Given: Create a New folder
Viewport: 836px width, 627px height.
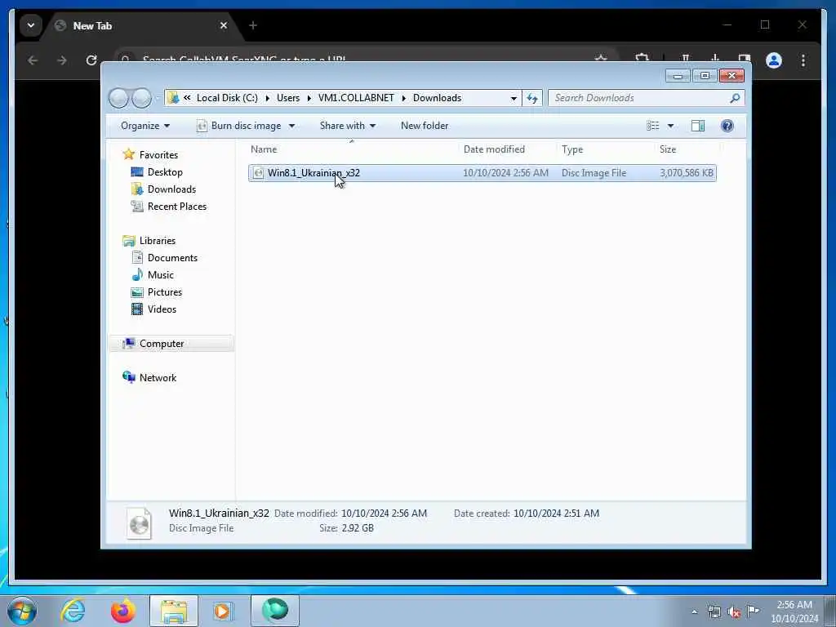Looking at the screenshot, I should click(x=425, y=126).
